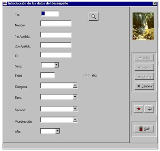The height and width of the screenshot is (151, 160).
Task: Click the waterfall photo thumbnail
Action: click(x=143, y=26)
